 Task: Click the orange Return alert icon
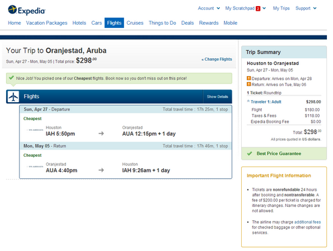[x=249, y=84]
